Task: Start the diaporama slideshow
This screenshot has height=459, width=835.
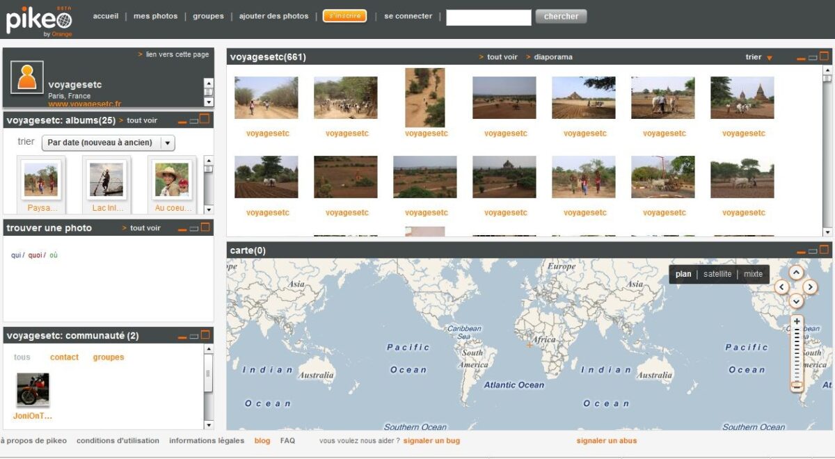Action: [553, 57]
